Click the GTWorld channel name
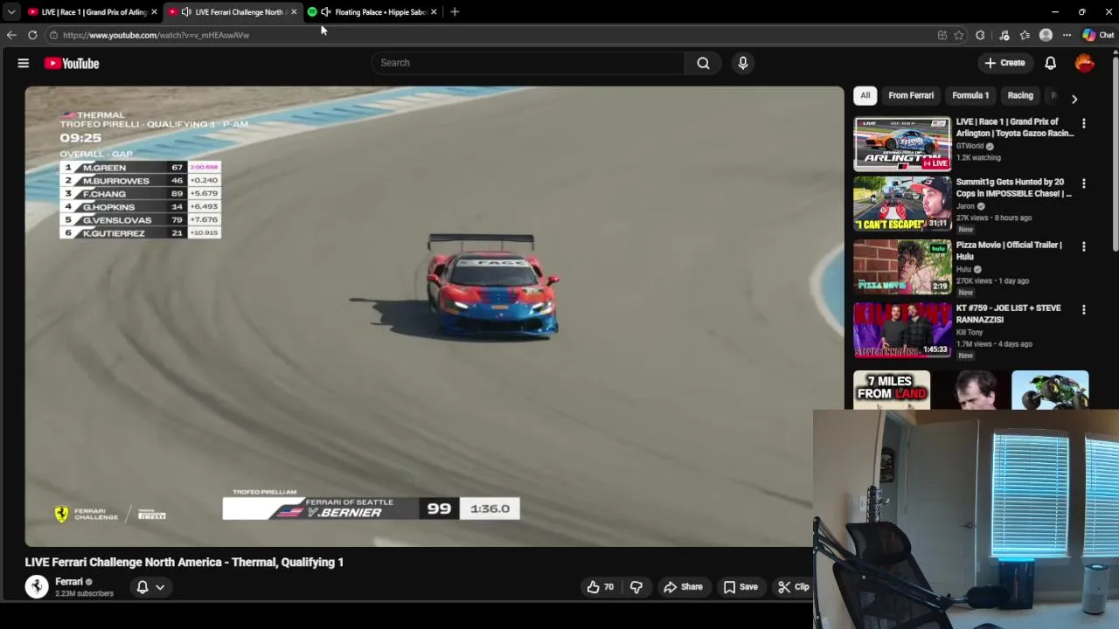This screenshot has width=1119, height=629. click(970, 146)
